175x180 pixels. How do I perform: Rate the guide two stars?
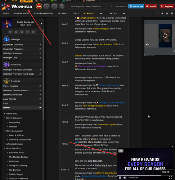16,32
